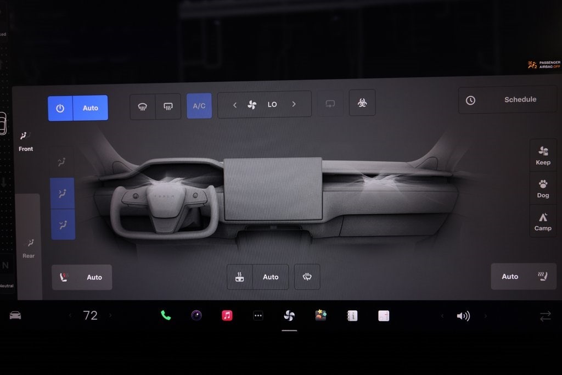Decrease fan speed with left chevron

pyautogui.click(x=235, y=104)
